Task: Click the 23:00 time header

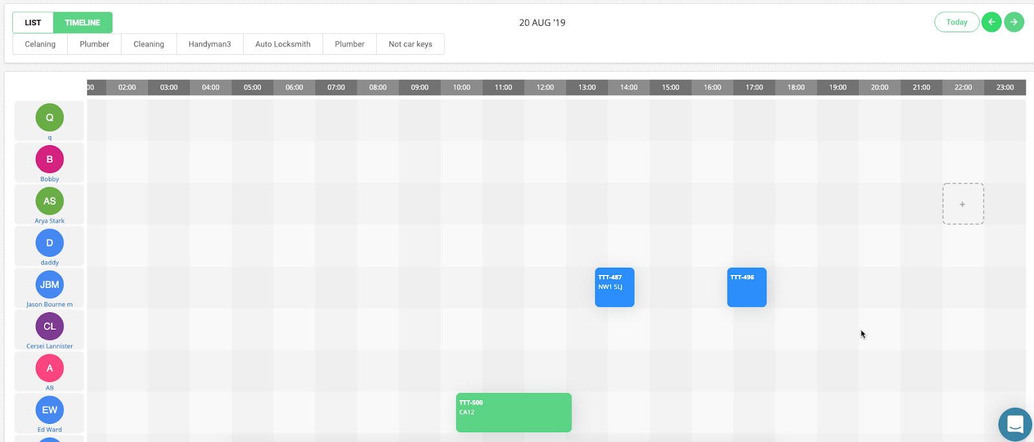Action: 1005,87
